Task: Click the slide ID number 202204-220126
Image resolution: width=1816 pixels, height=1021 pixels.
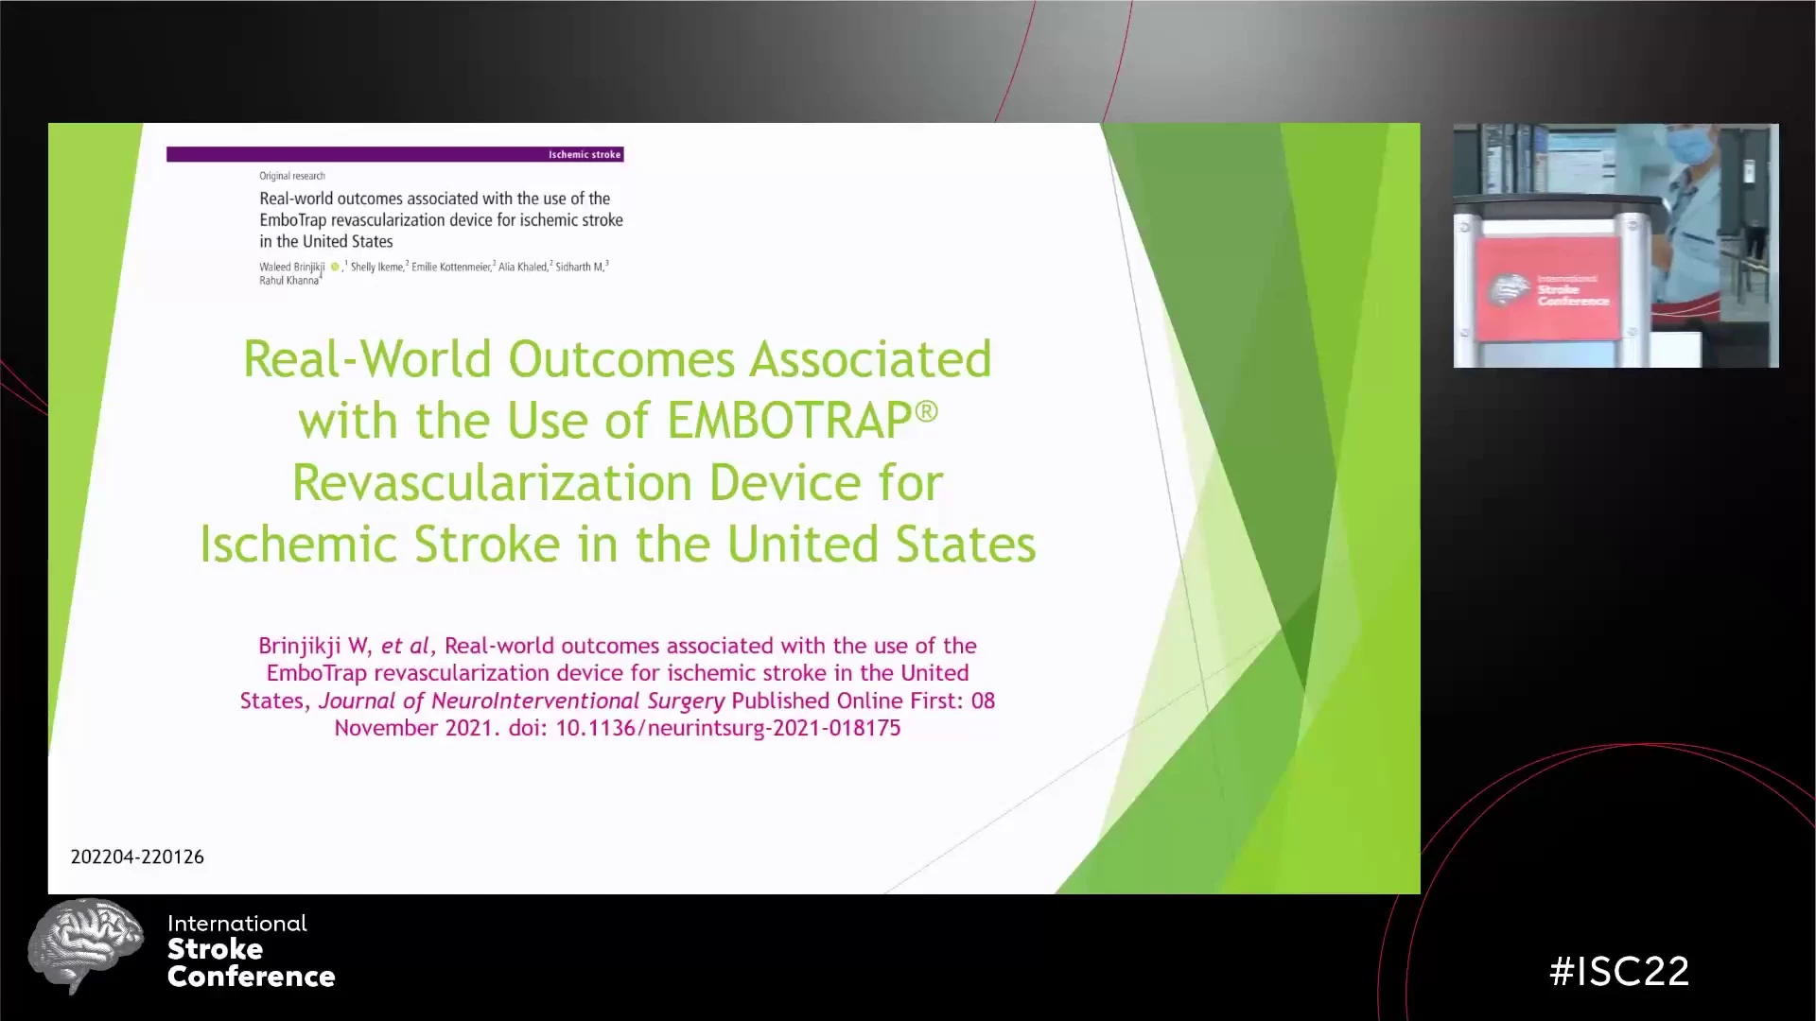Action: point(137,857)
